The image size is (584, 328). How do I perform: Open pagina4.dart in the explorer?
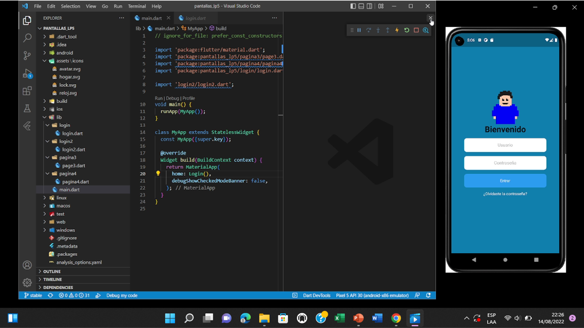pyautogui.click(x=76, y=182)
